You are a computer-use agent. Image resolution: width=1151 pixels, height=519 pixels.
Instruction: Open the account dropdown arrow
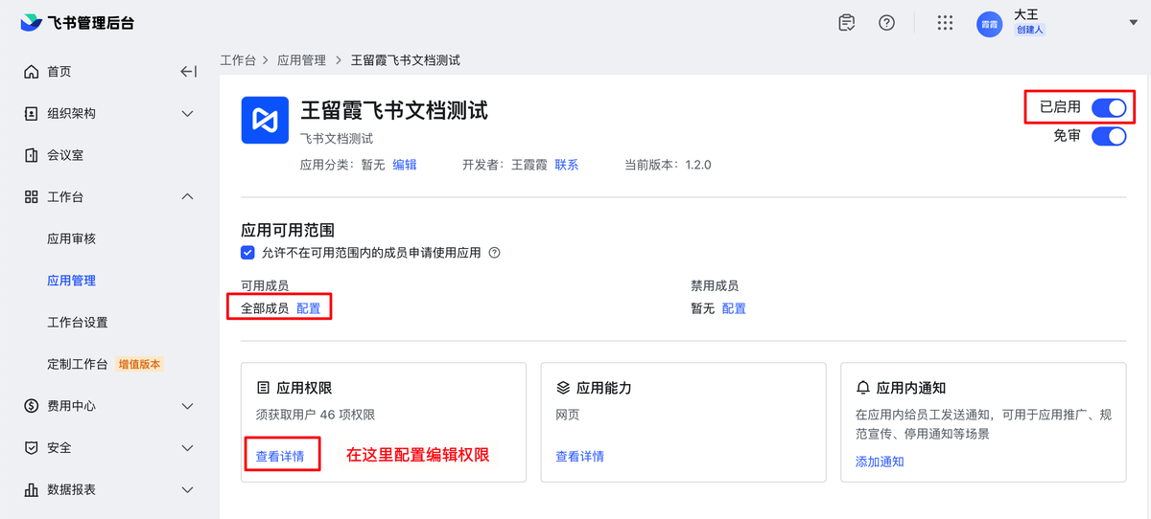[x=1133, y=23]
